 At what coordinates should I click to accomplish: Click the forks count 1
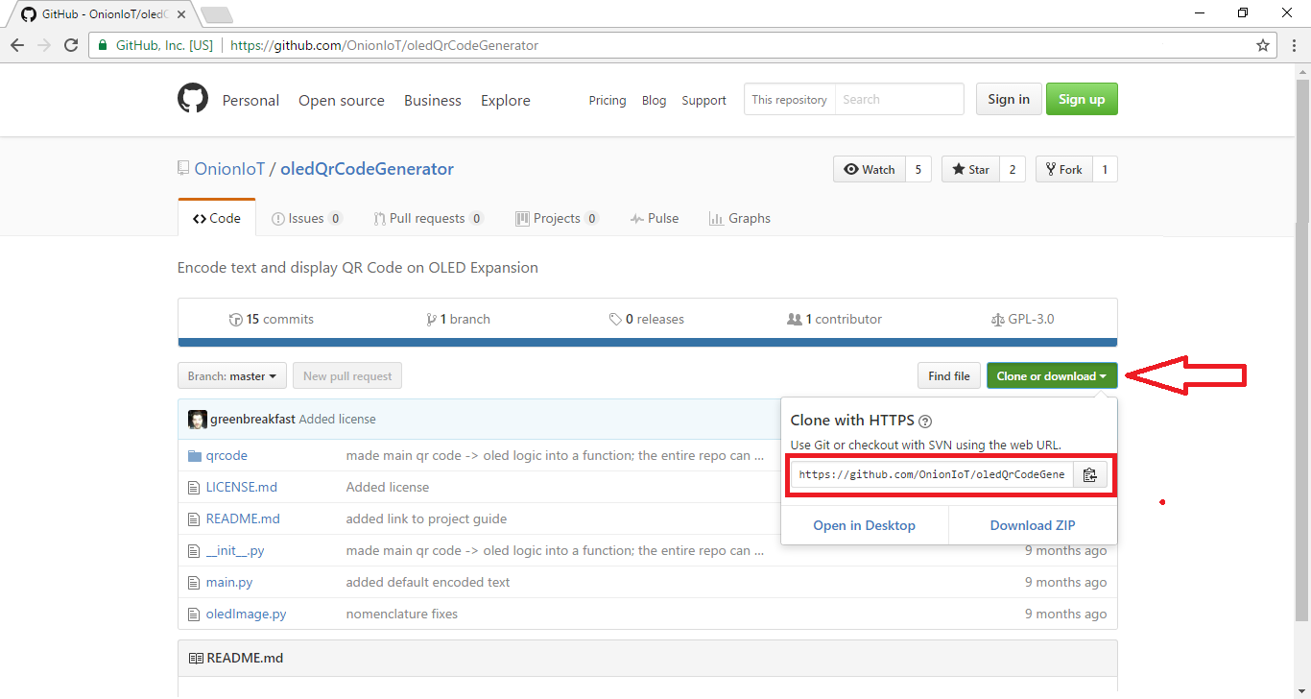click(1105, 169)
